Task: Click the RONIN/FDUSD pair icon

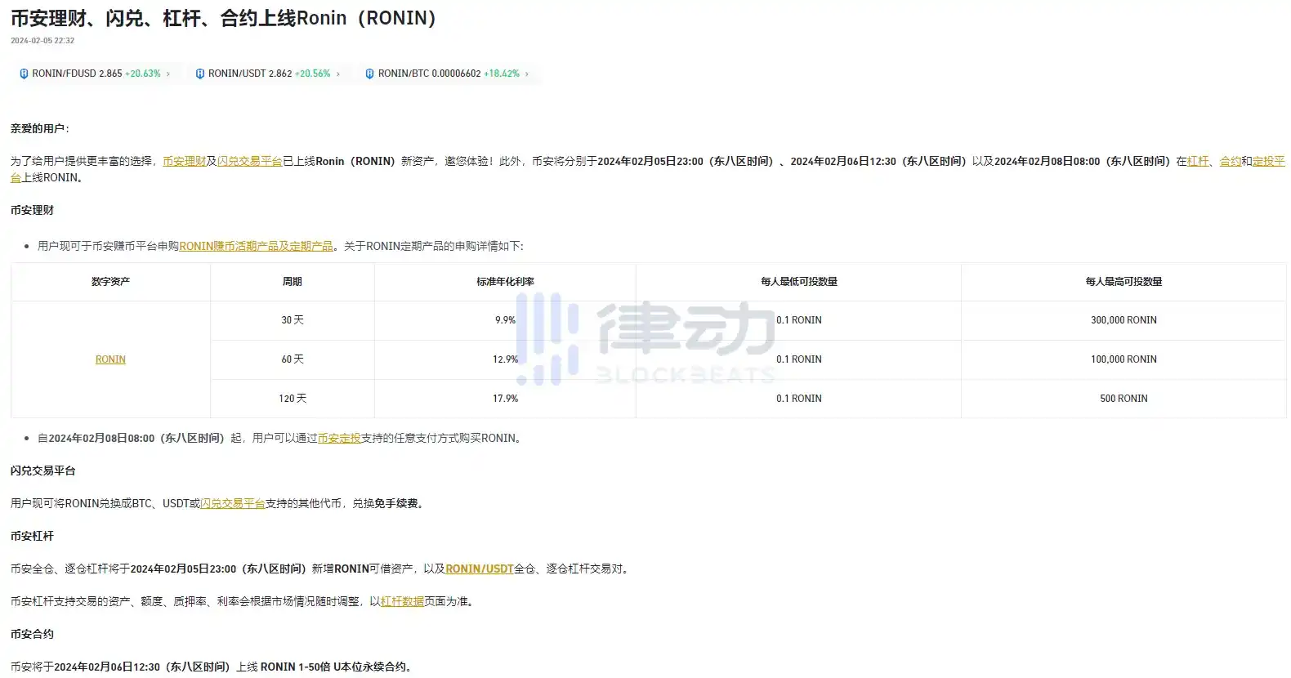Action: [x=24, y=74]
